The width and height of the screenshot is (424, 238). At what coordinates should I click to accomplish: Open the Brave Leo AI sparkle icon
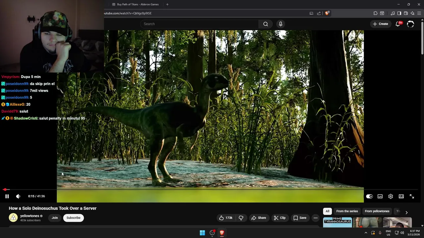coord(412,13)
